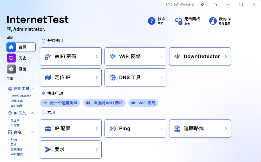The width and height of the screenshot is (261, 162).
Task: Click the 定位 IP map icon
Action: [x=48, y=78]
